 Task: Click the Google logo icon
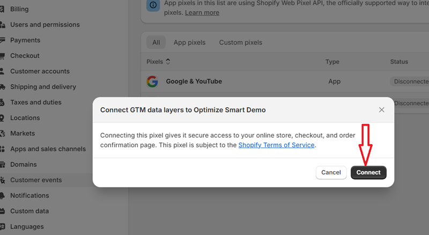click(x=152, y=81)
